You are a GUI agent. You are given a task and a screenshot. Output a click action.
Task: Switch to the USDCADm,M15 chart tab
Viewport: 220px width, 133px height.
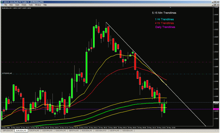click(101, 131)
